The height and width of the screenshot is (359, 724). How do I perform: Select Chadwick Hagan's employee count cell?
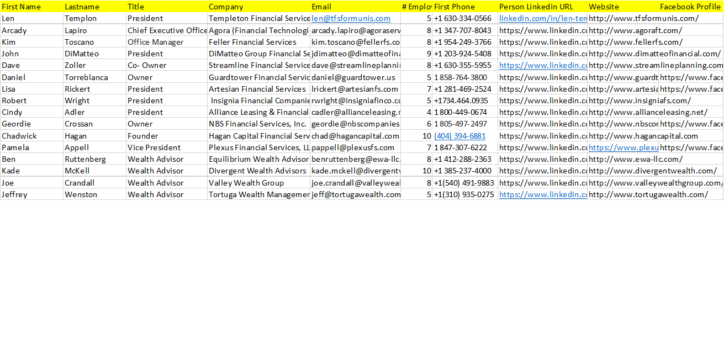click(x=416, y=136)
